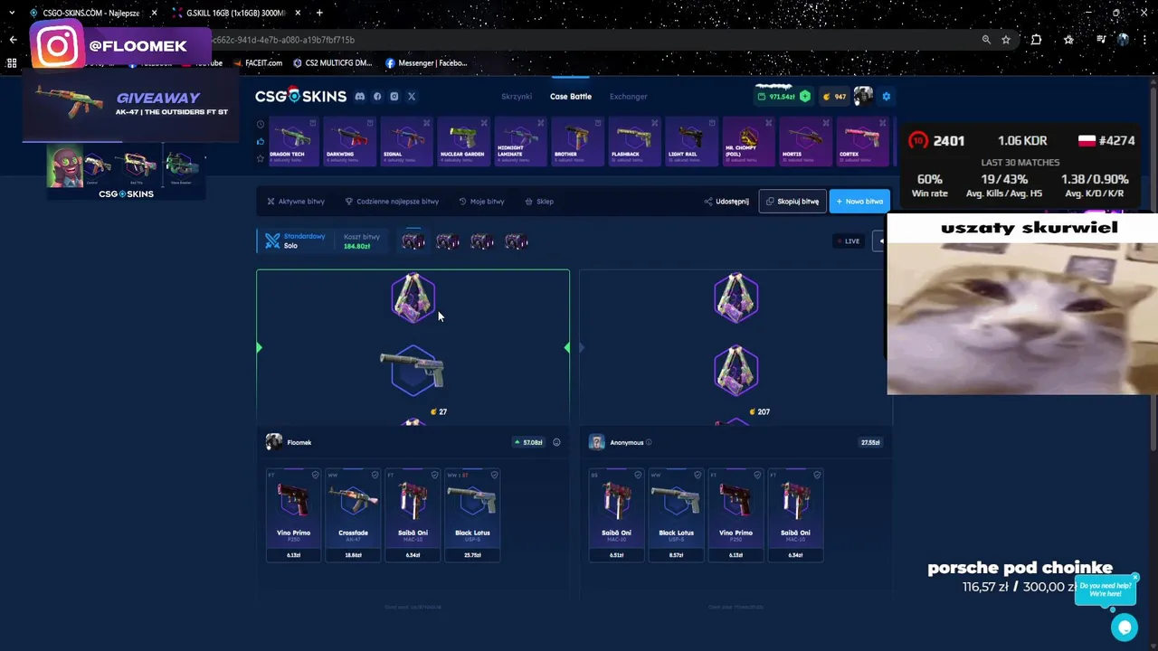Select the fourth case in the battle row
The width and height of the screenshot is (1158, 651).
[517, 241]
